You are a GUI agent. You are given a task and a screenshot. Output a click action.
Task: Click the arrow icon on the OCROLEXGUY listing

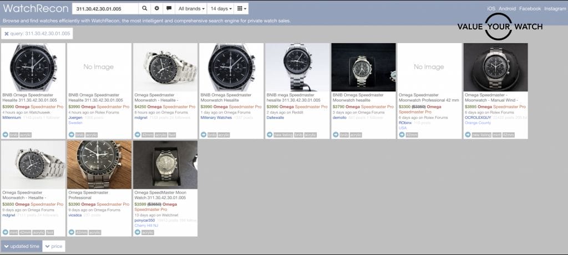tap(468, 134)
